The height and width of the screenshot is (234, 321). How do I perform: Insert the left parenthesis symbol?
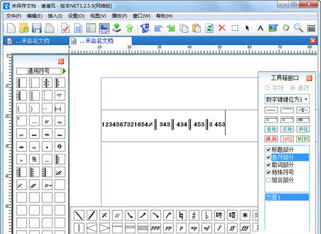click(21, 108)
